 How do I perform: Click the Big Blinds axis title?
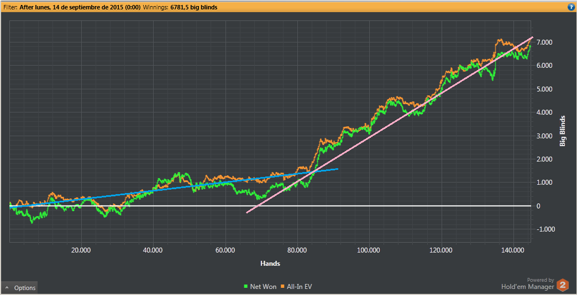pyautogui.click(x=562, y=132)
